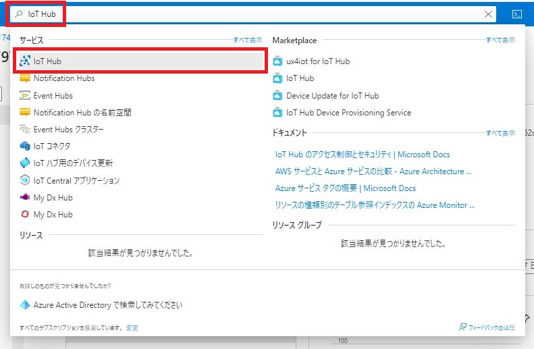Click 変更 to change subscriptions
This screenshot has height=349, width=534.
click(132, 328)
